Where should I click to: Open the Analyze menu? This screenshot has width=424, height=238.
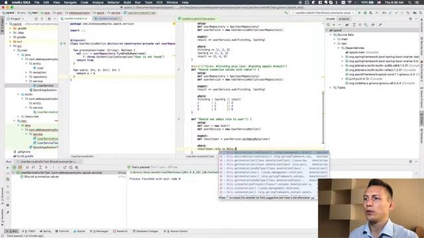[x=97, y=3]
